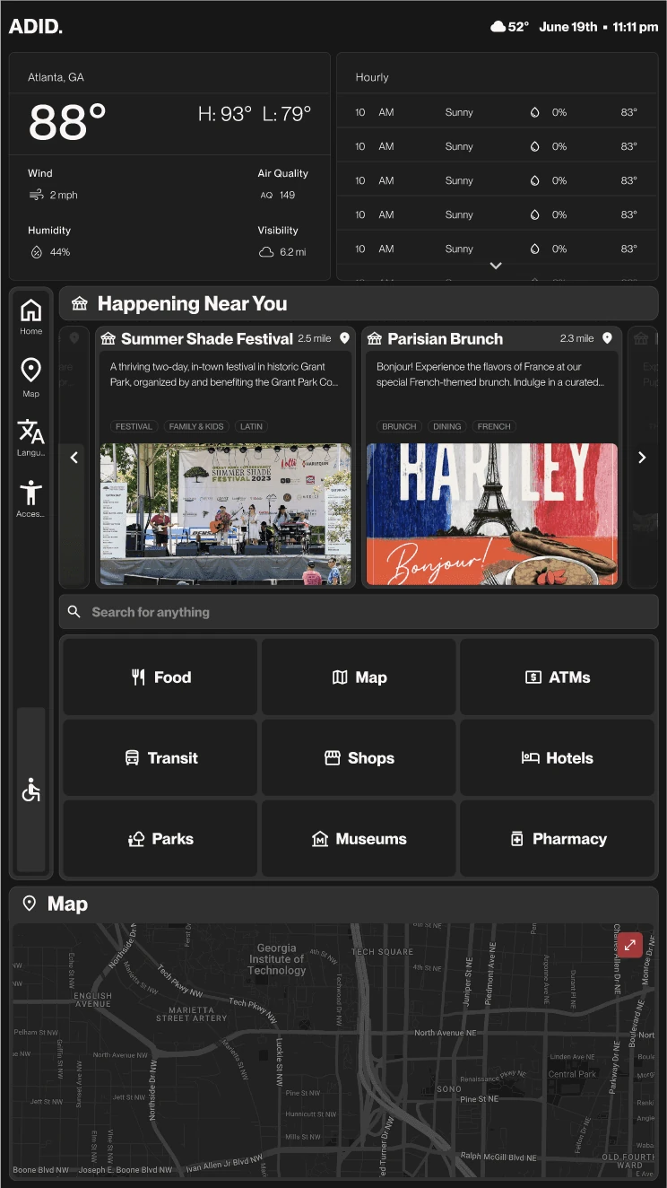Viewport: 667px width, 1188px height.
Task: Select the FRENCH tag
Action: tap(494, 426)
